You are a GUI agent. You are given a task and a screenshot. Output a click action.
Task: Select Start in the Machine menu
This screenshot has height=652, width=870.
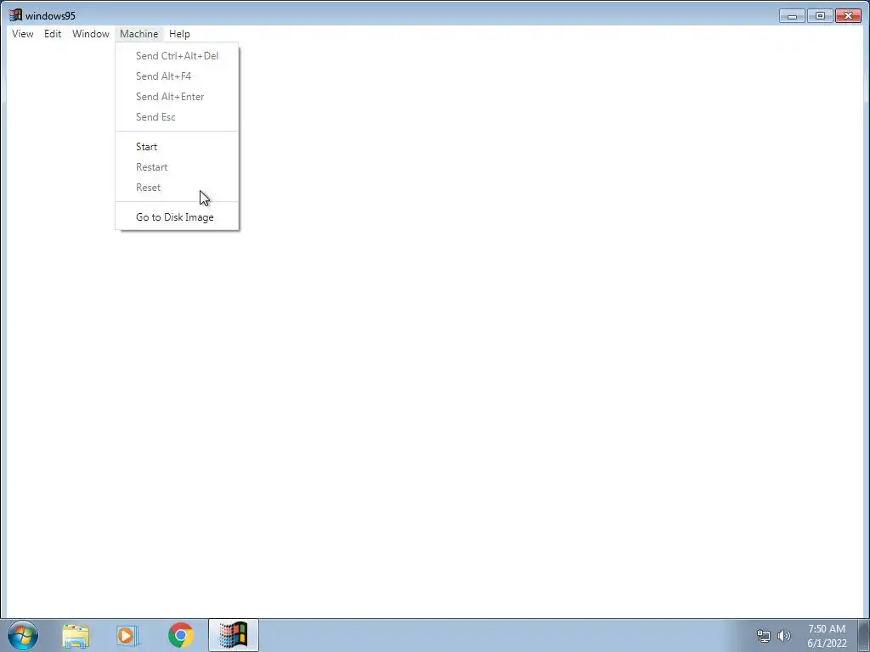177,147
